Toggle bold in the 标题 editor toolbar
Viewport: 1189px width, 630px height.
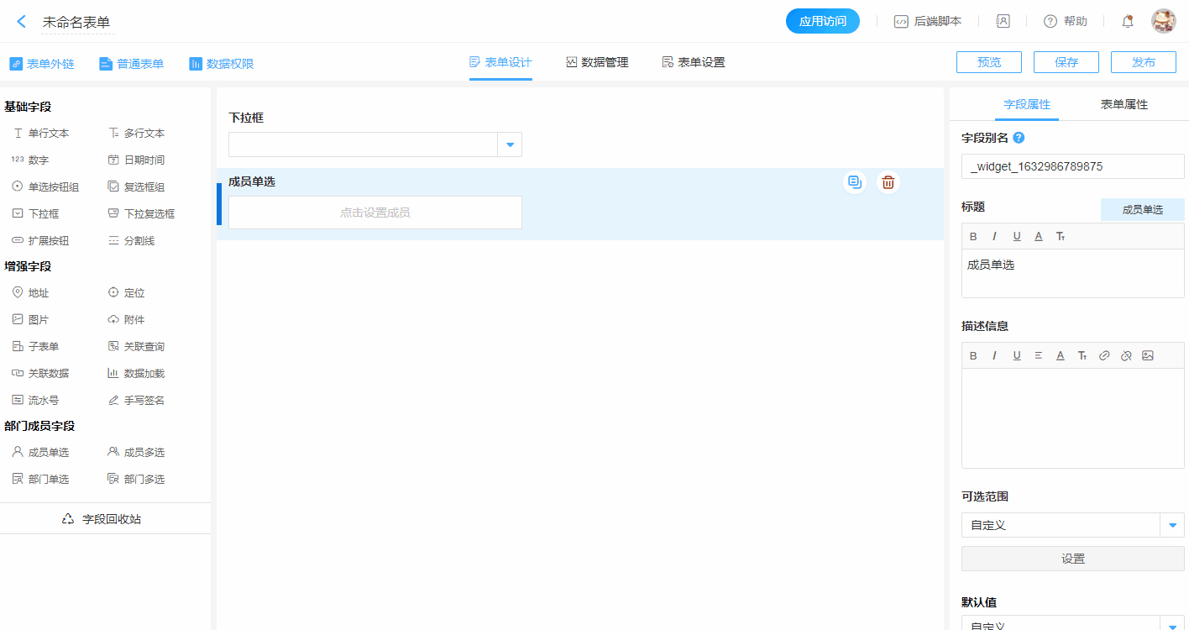pyautogui.click(x=973, y=236)
